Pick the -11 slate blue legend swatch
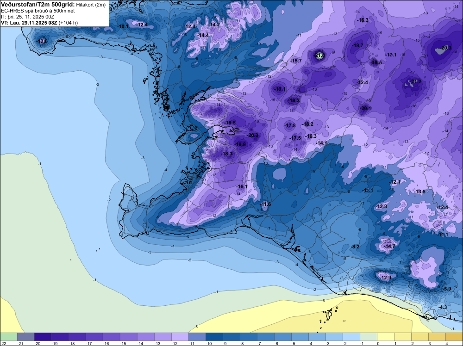463x346 pixels. point(197,337)
